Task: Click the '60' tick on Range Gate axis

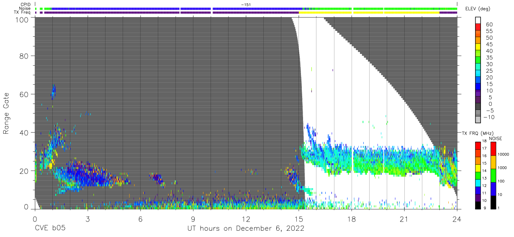Action: pos(24,94)
